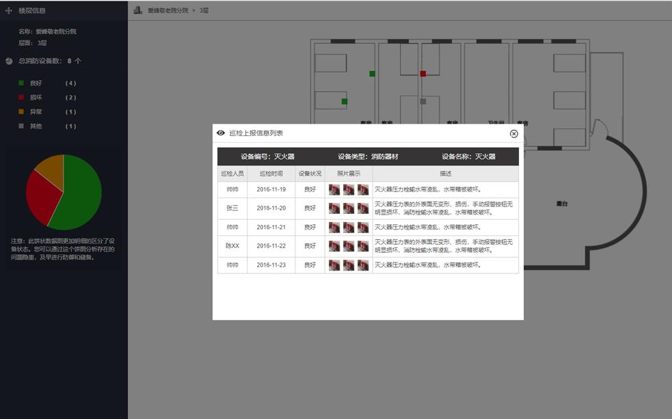Click inspector name 陈XX
The height and width of the screenshot is (419, 672).
click(x=232, y=246)
